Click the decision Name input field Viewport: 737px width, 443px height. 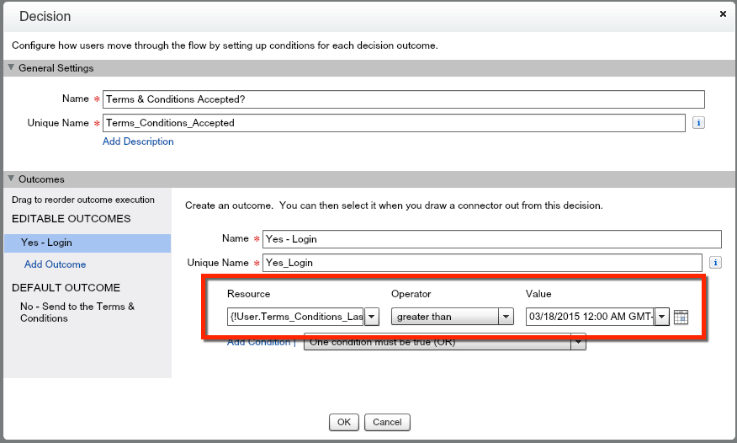(403, 99)
